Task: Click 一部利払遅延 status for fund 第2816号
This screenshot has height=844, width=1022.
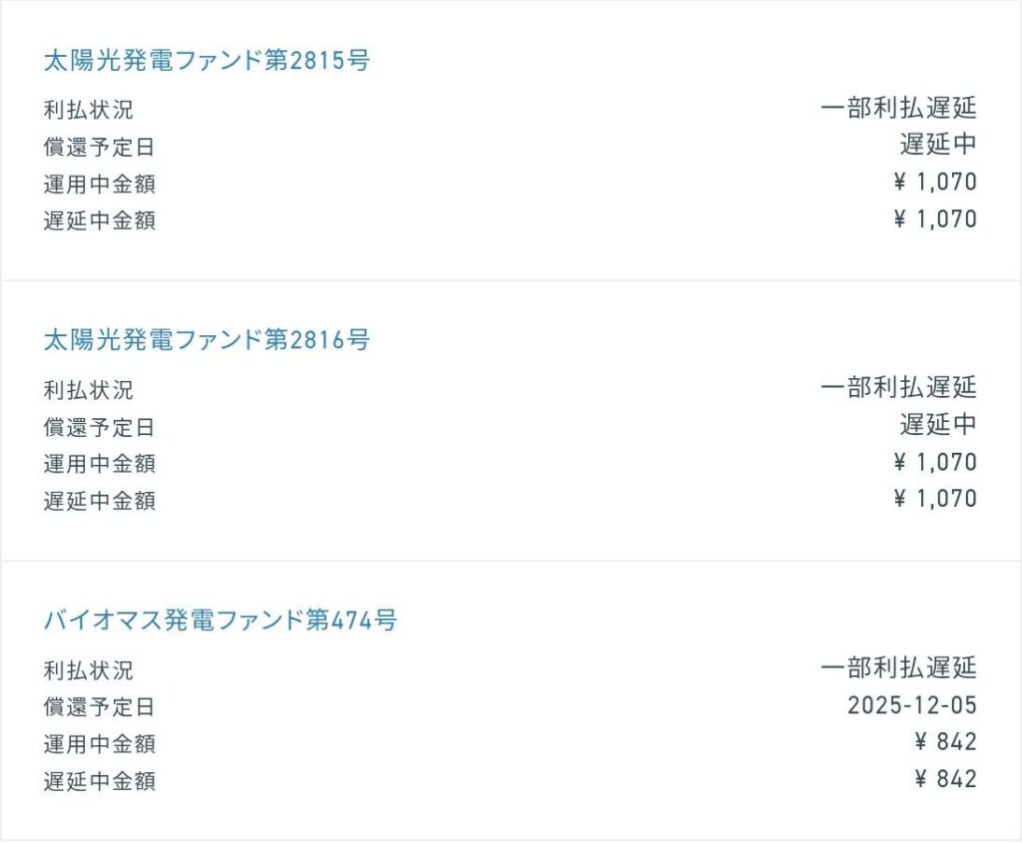Action: tap(898, 388)
